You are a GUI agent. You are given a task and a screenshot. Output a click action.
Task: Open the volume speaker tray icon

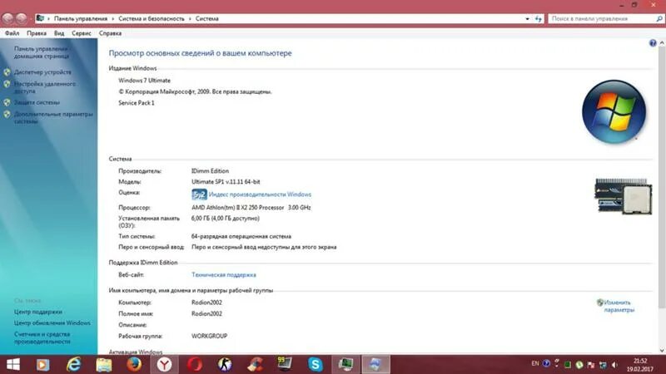(x=614, y=365)
